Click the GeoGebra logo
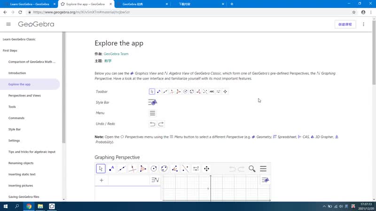This screenshot has height=211, width=376. 36,24
